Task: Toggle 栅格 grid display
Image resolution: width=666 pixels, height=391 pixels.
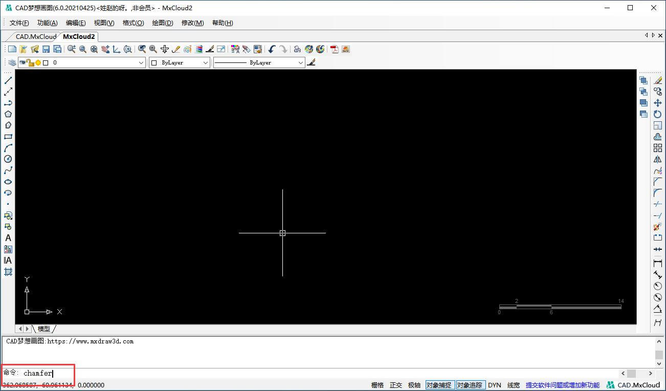Action: (378, 385)
